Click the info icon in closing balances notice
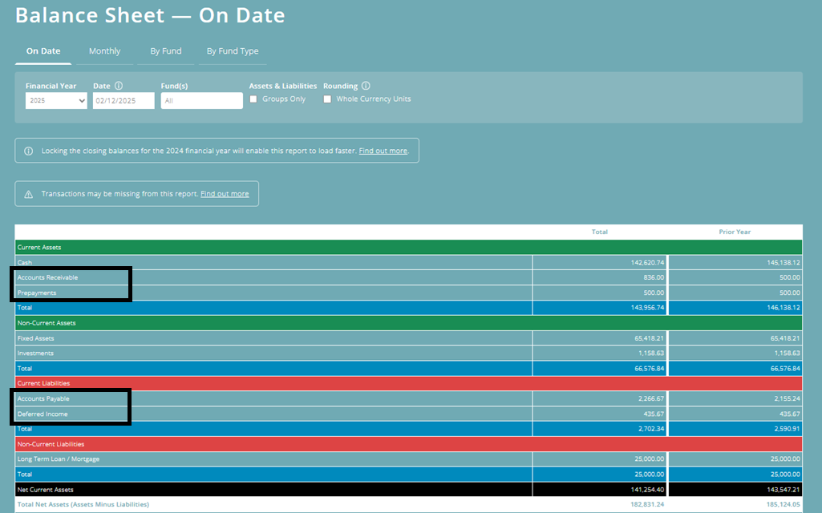Image resolution: width=822 pixels, height=513 pixels. (x=29, y=151)
